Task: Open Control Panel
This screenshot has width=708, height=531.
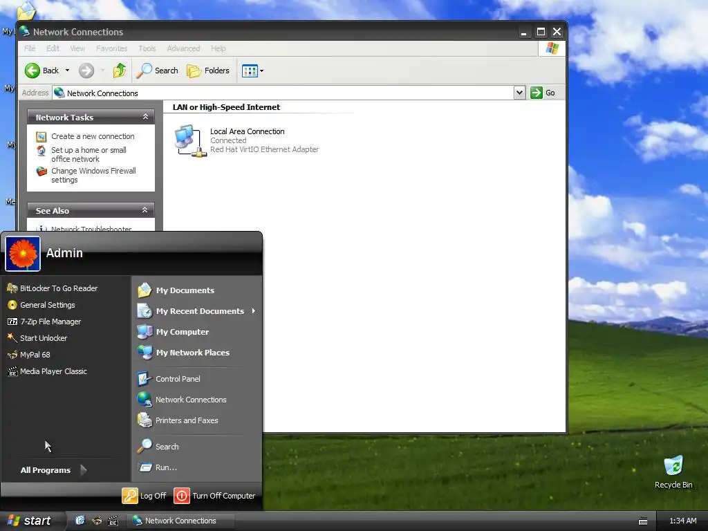Action: [169, 379]
